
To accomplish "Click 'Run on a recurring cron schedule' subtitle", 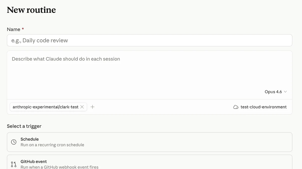I will (52, 145).
